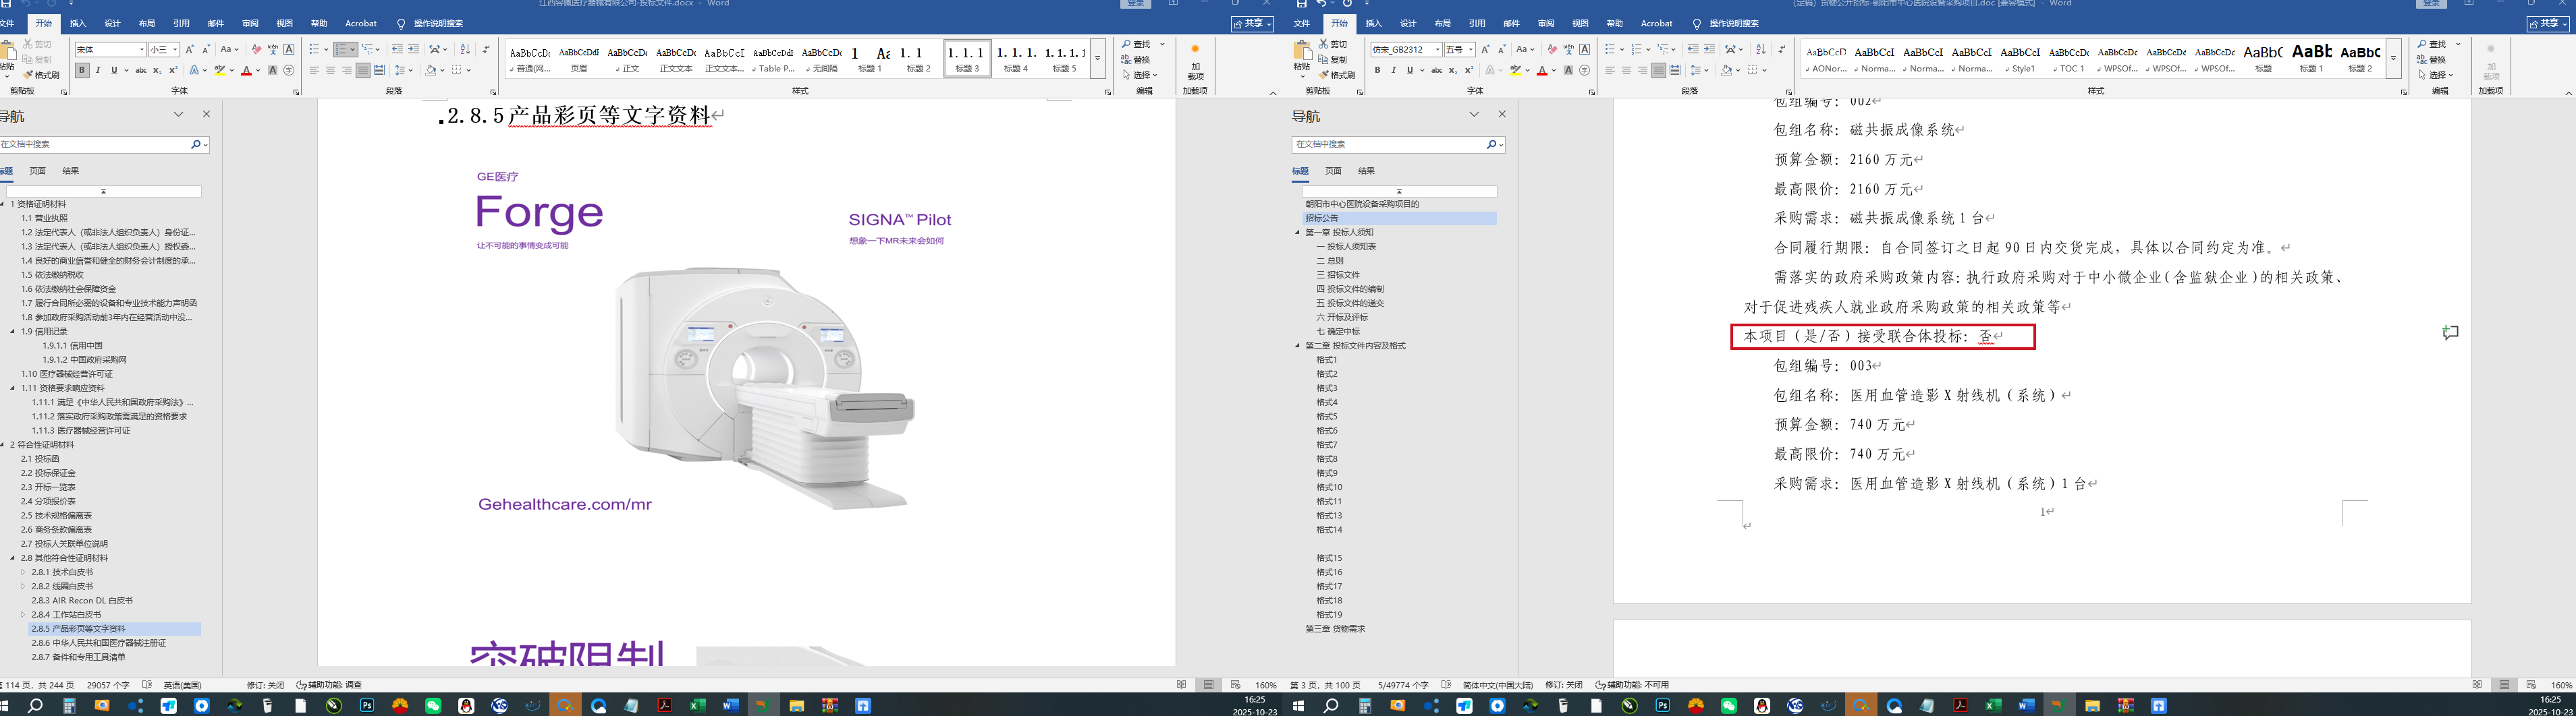Open the 审阅 ribbon tab in left Word window
Viewport: 2576px width, 716px height.
(250, 23)
